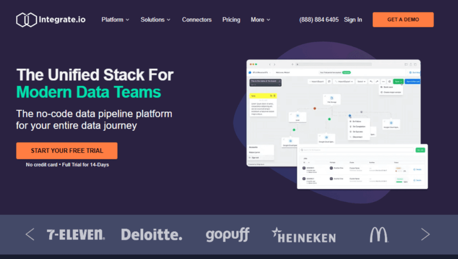
Task: Select the File Storage node on the canvas
Action: tap(331, 99)
